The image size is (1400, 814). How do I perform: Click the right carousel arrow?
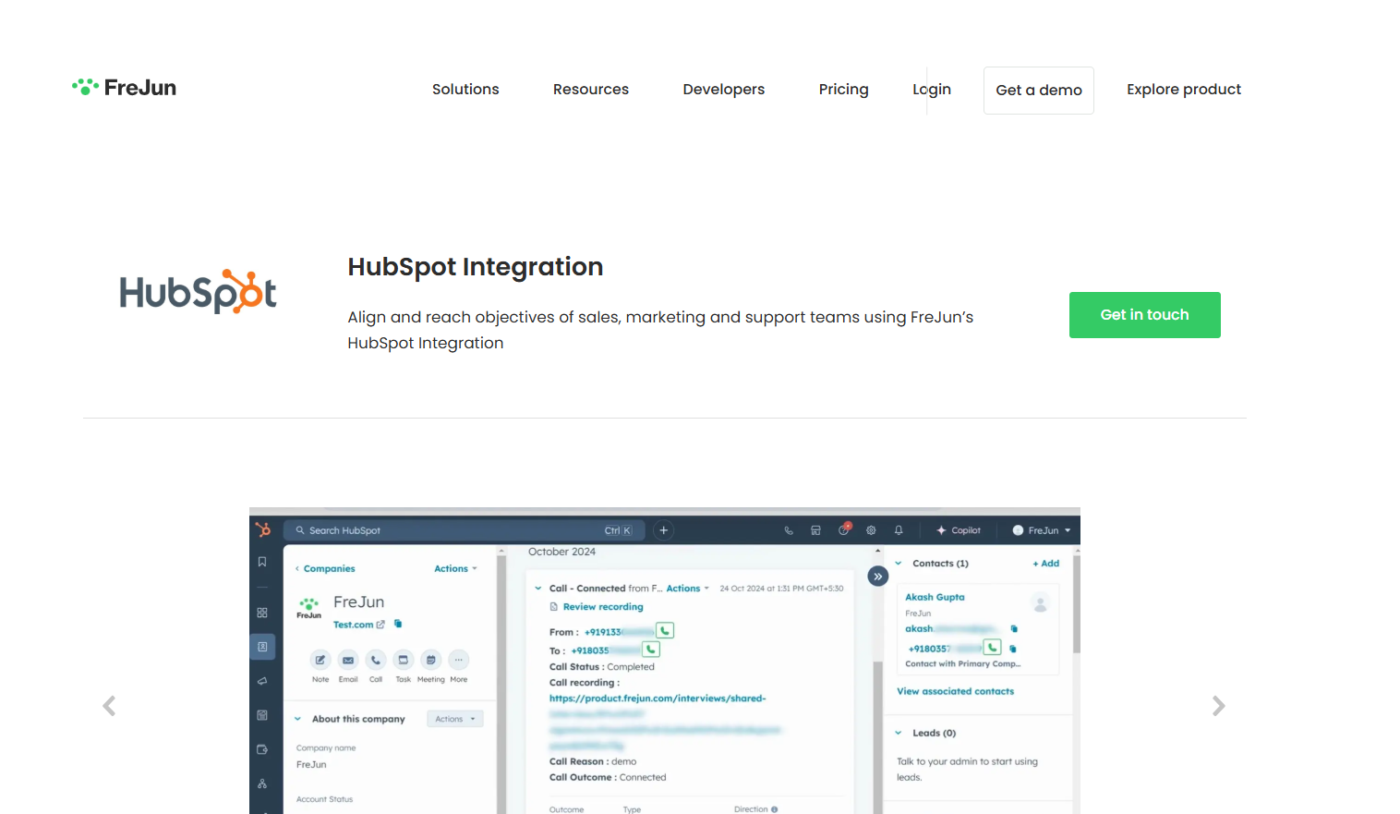point(1218,705)
